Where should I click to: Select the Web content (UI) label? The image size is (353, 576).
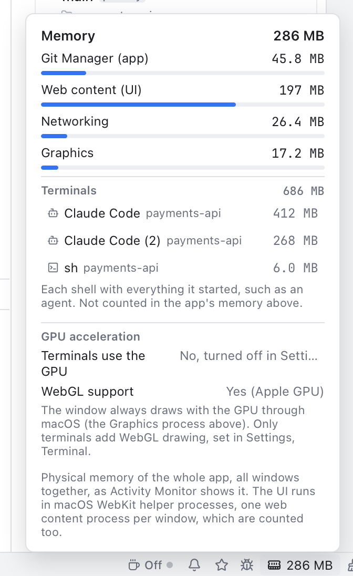point(91,90)
